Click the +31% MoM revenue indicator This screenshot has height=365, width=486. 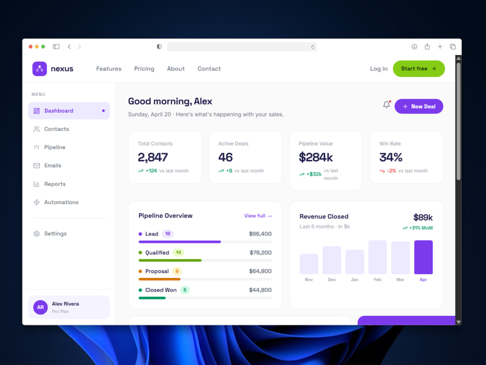click(417, 228)
